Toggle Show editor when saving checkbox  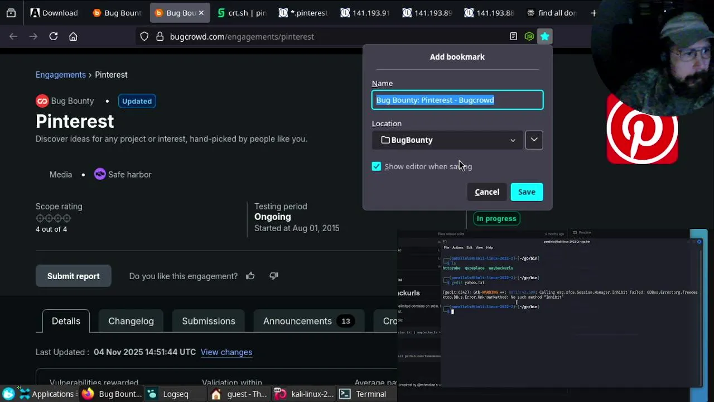[x=377, y=166]
